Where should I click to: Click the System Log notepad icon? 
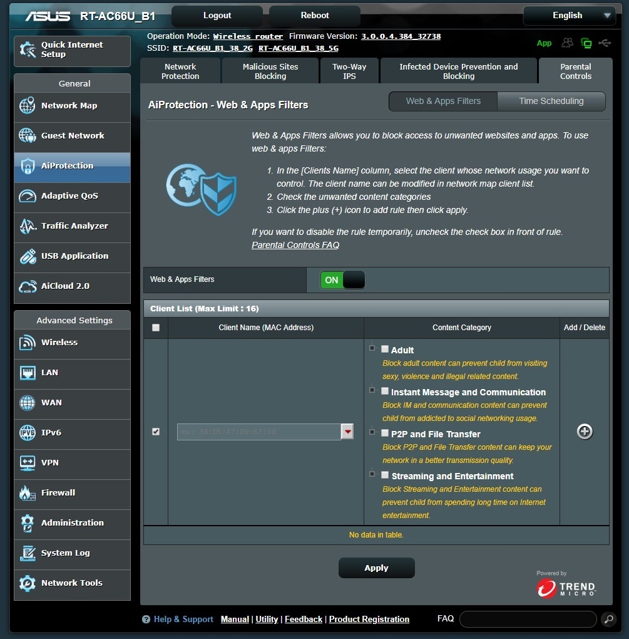tap(28, 553)
